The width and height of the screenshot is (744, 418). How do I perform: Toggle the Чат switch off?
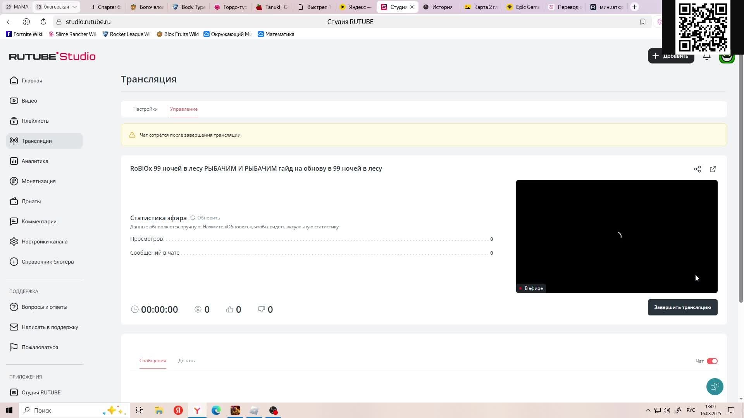[x=712, y=361]
